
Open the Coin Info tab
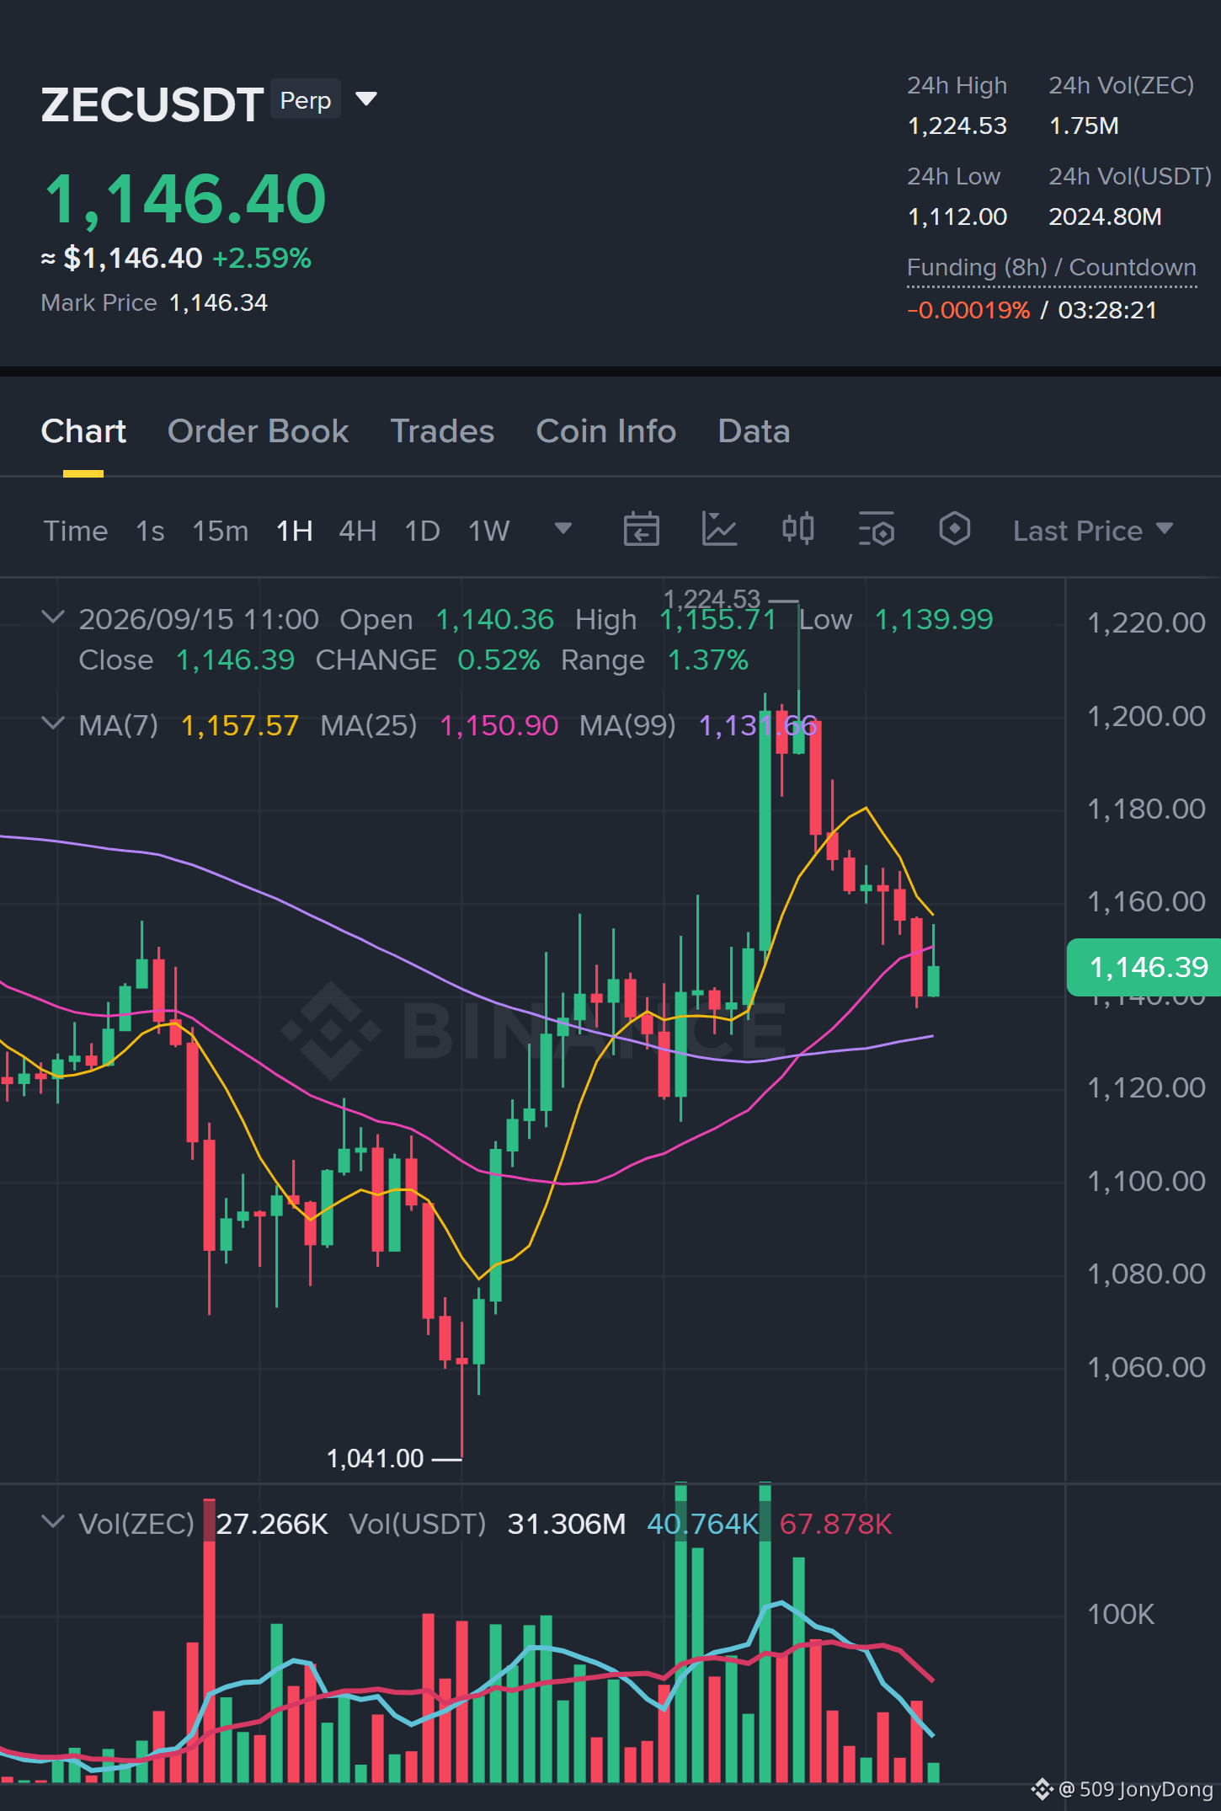point(606,431)
